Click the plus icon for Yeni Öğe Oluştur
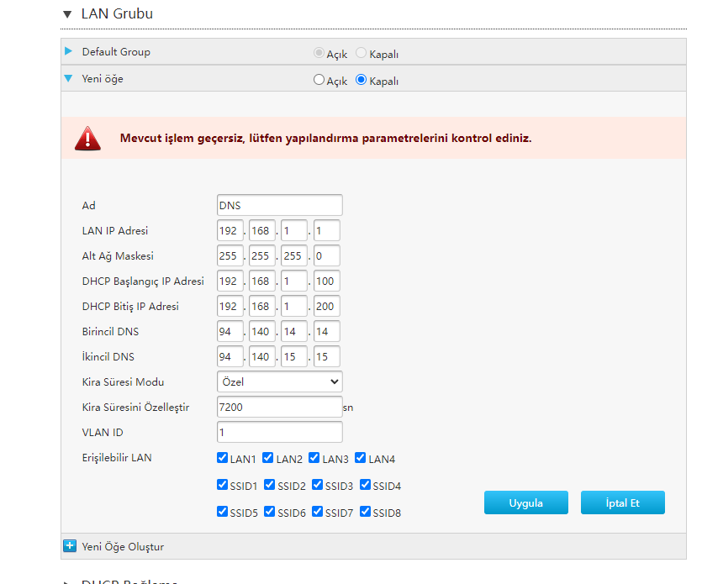This screenshot has height=584, width=702. [x=70, y=546]
